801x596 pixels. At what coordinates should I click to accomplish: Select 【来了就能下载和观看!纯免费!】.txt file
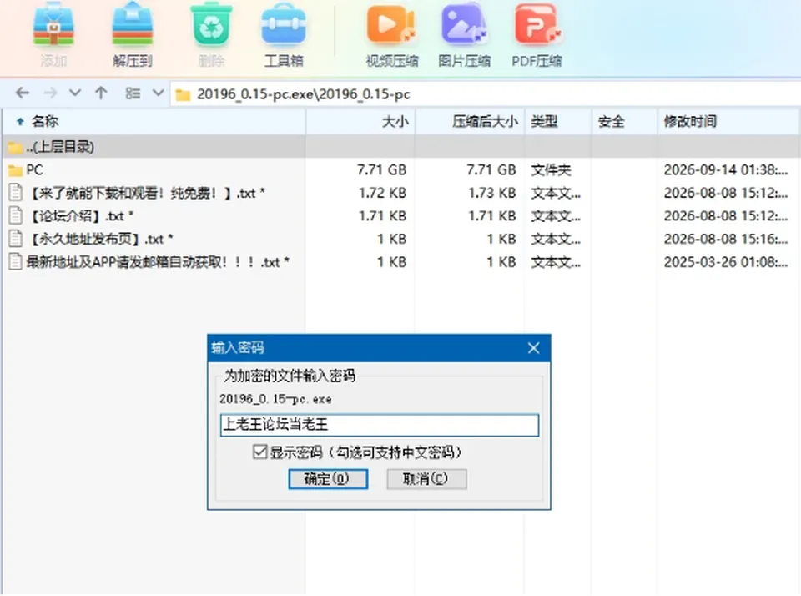coord(400,193)
